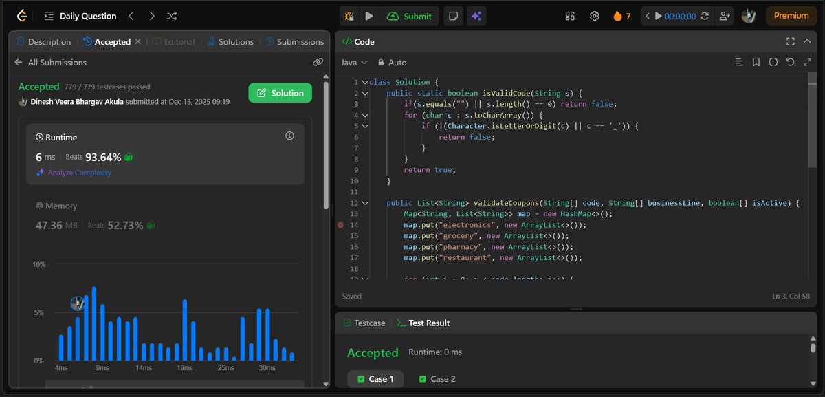
Task: Expand the editor with diagonal arrows icon
Action: 807,62
